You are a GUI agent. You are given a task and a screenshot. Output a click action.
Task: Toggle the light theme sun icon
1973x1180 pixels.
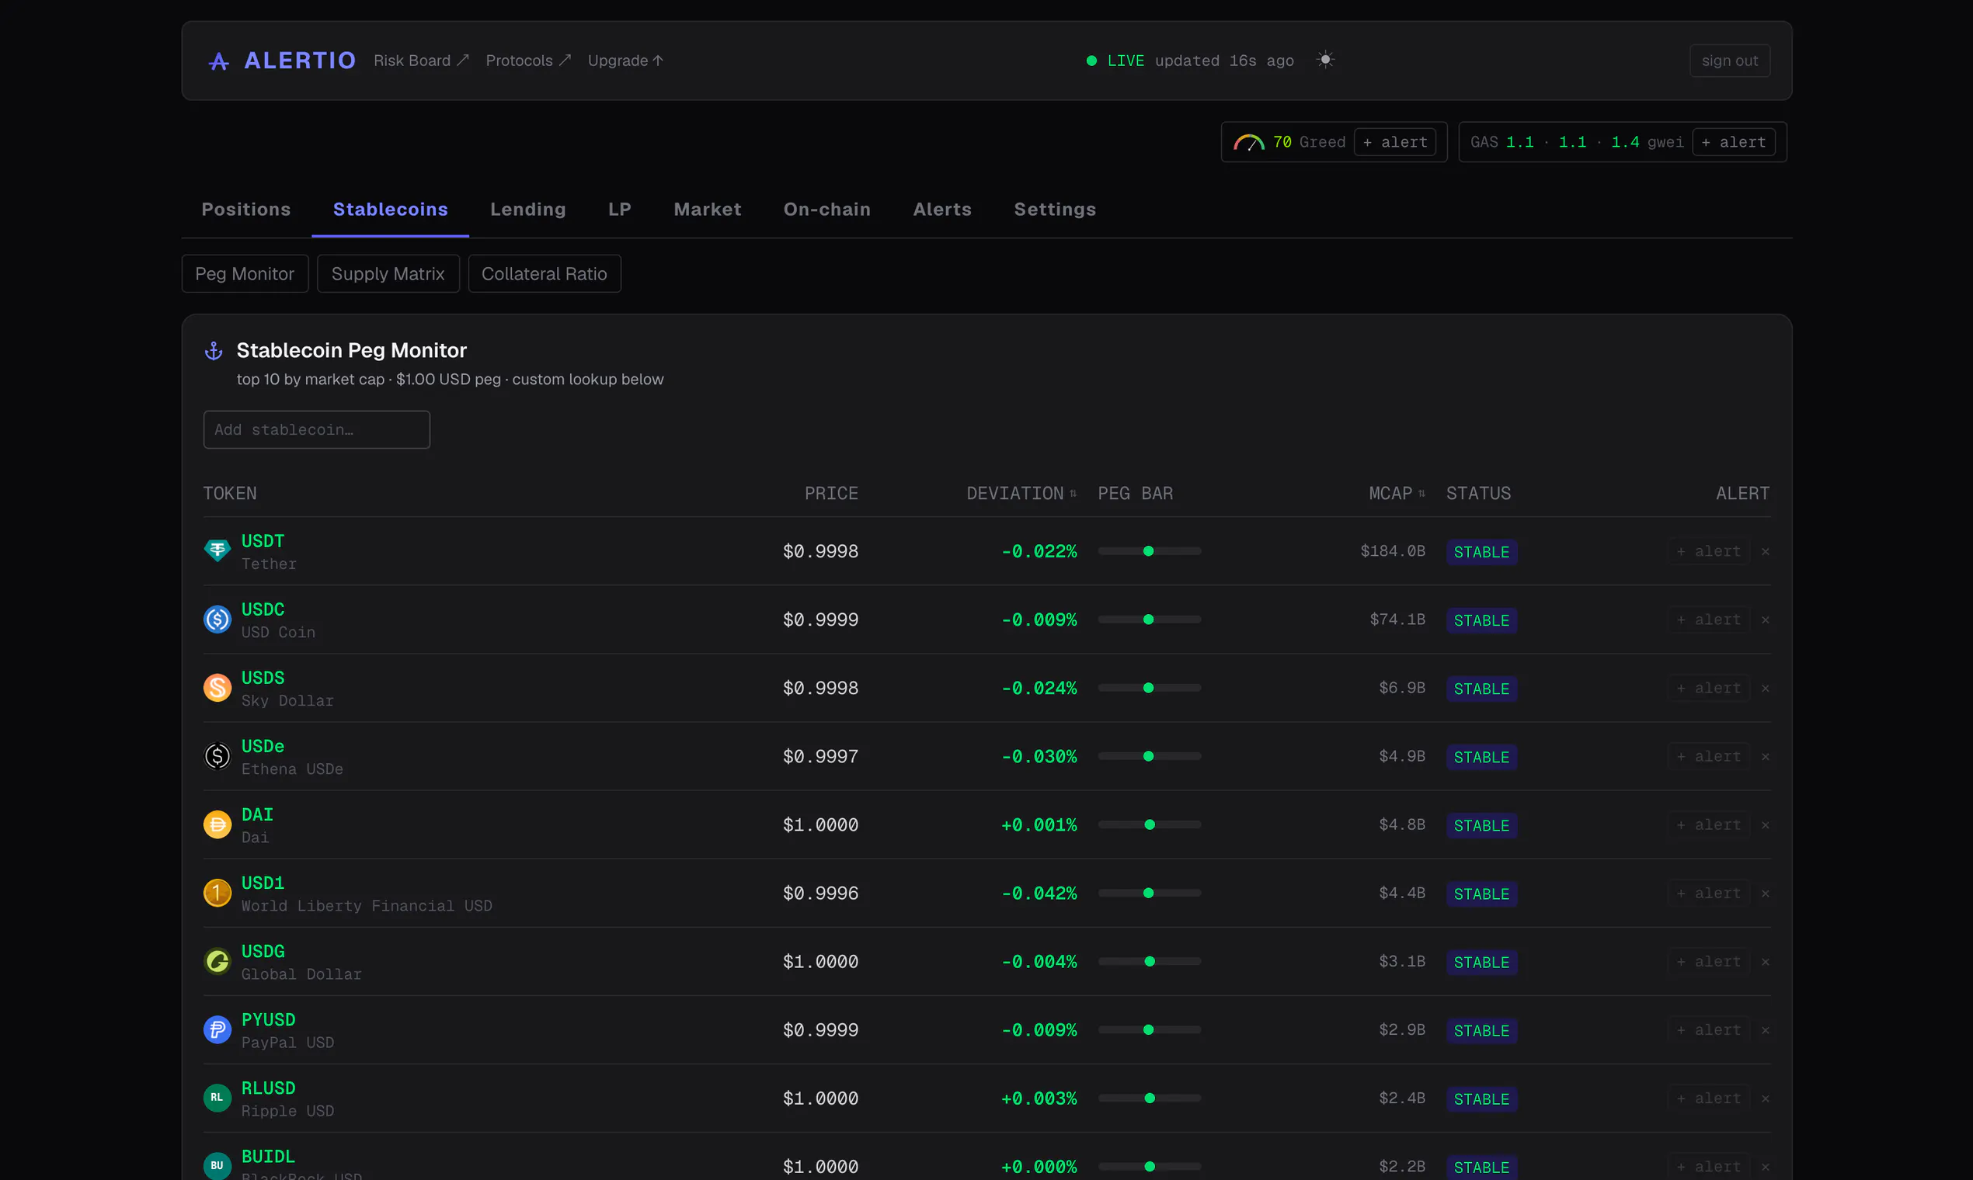[x=1324, y=60]
